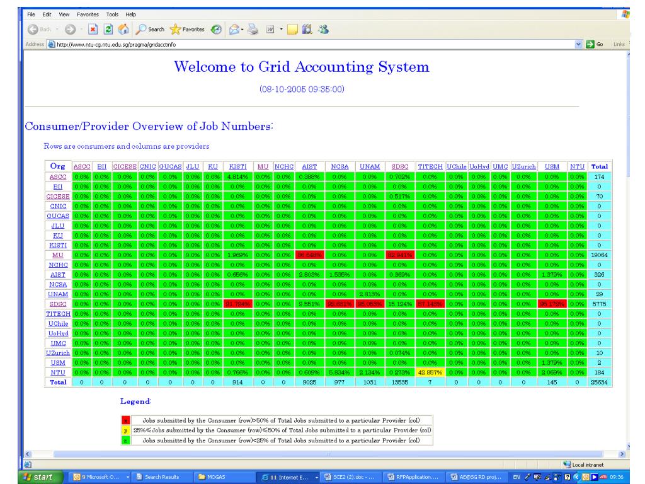Select the 4.814% cell in ASCC row

tap(237, 177)
